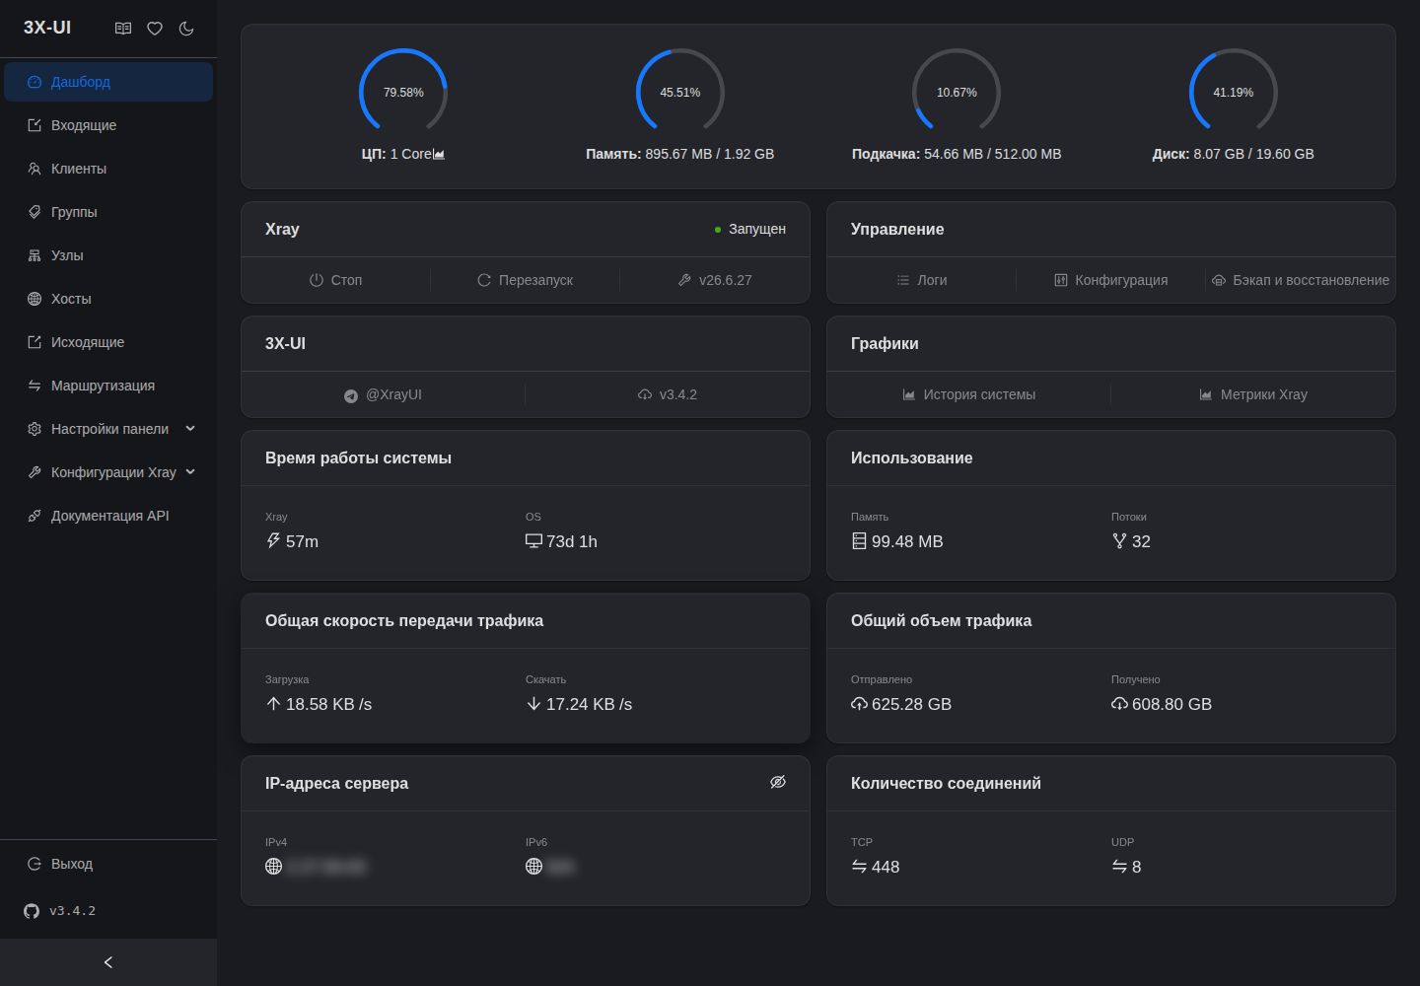Select Узлы in the sidebar
This screenshot has height=986, width=1420.
[x=108, y=255]
